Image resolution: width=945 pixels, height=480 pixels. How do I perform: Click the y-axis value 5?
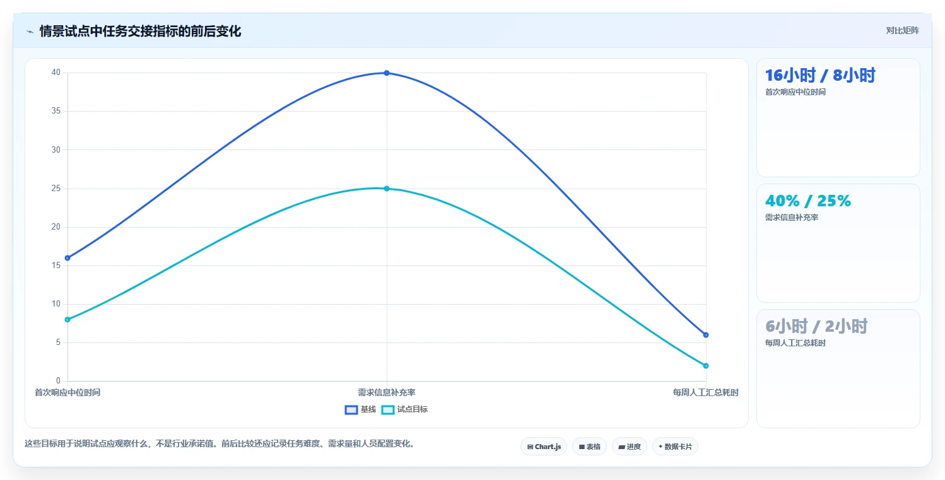[x=58, y=342]
